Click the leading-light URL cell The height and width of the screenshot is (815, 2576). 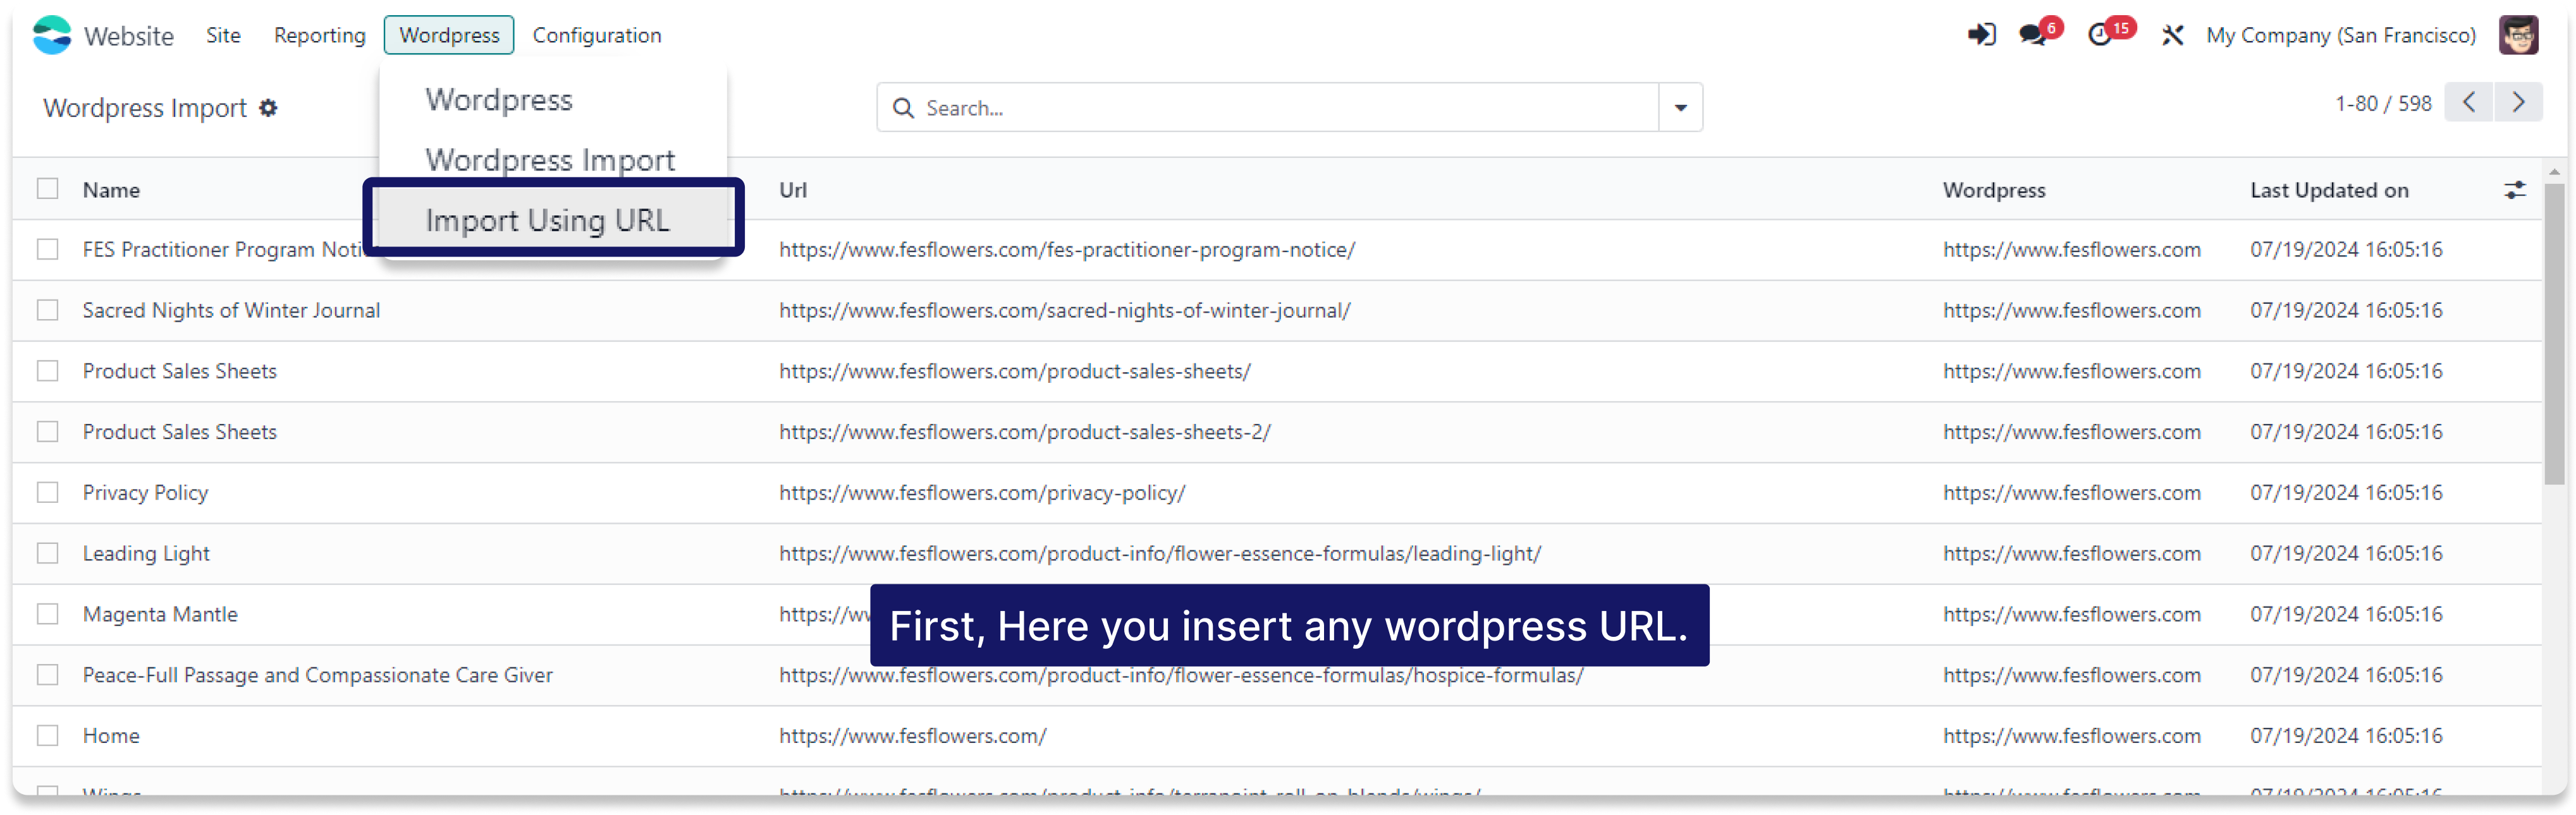click(x=1160, y=554)
